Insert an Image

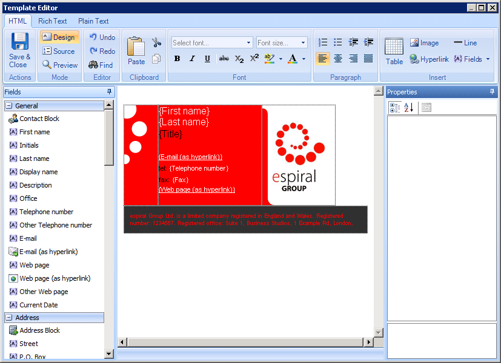pyautogui.click(x=424, y=43)
